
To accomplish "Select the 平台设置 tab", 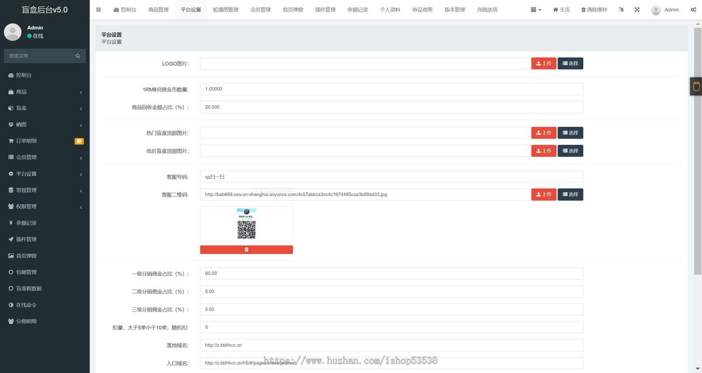I will click(191, 10).
